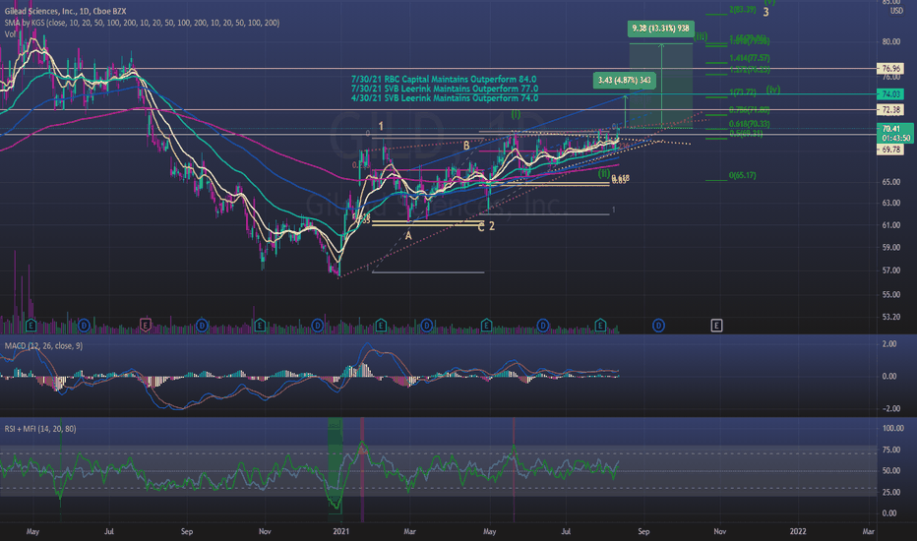
Task: Click the 2022 label on the time axis
Action: tap(798, 531)
